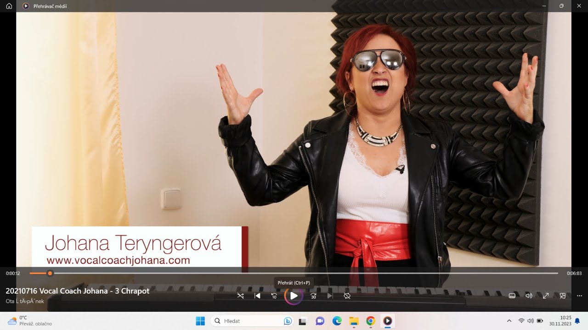Viewport: 588px width, 330px height.
Task: Close the media player window
Action: [579, 6]
